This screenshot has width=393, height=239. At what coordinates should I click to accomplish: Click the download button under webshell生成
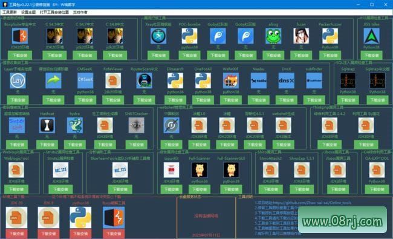(284, 145)
